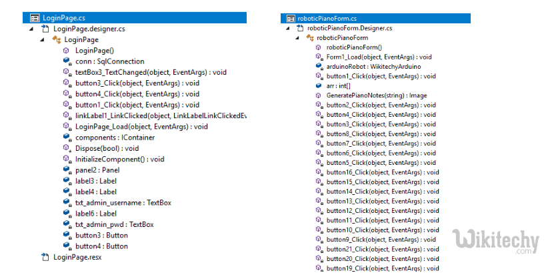Click the button16_Click method icon
Viewport: 550px width, 279px height.
click(x=319, y=172)
